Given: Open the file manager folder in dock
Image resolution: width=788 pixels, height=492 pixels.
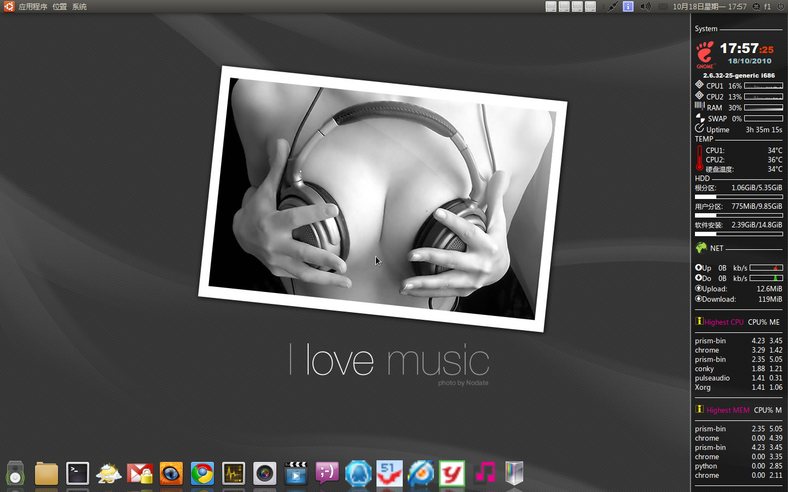Looking at the screenshot, I should point(46,473).
